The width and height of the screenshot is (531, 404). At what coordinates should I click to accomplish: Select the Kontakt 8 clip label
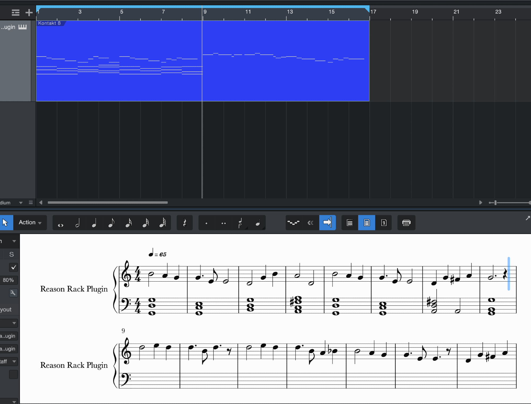[49, 23]
